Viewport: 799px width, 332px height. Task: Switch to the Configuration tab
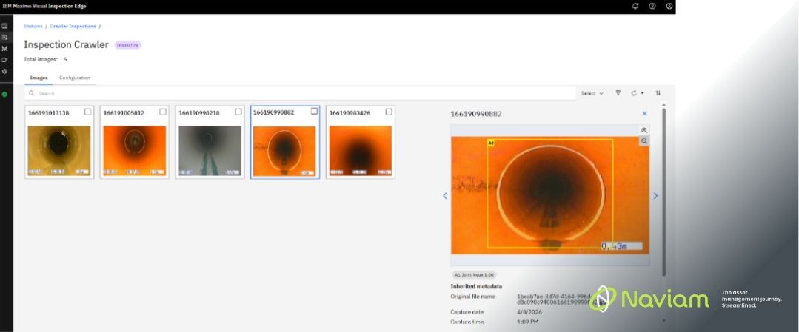click(74, 78)
